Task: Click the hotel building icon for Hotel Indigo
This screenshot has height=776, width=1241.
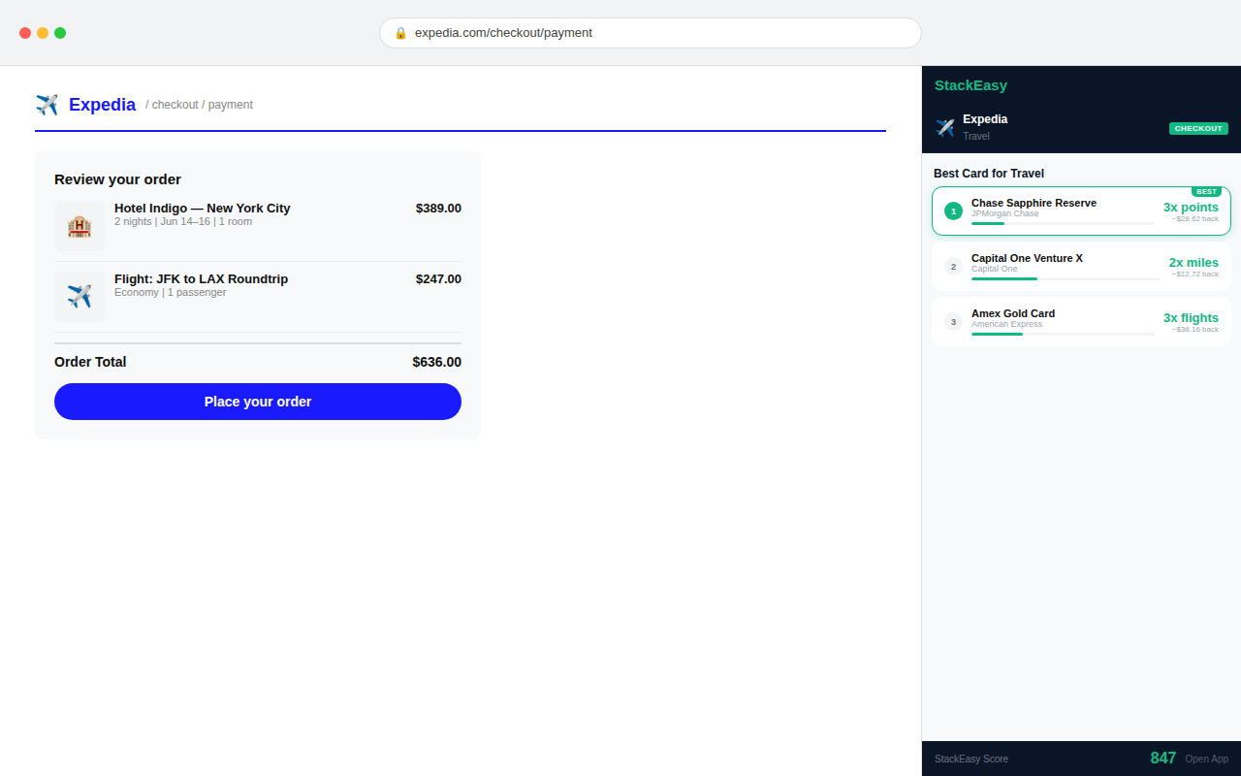Action: (x=80, y=226)
